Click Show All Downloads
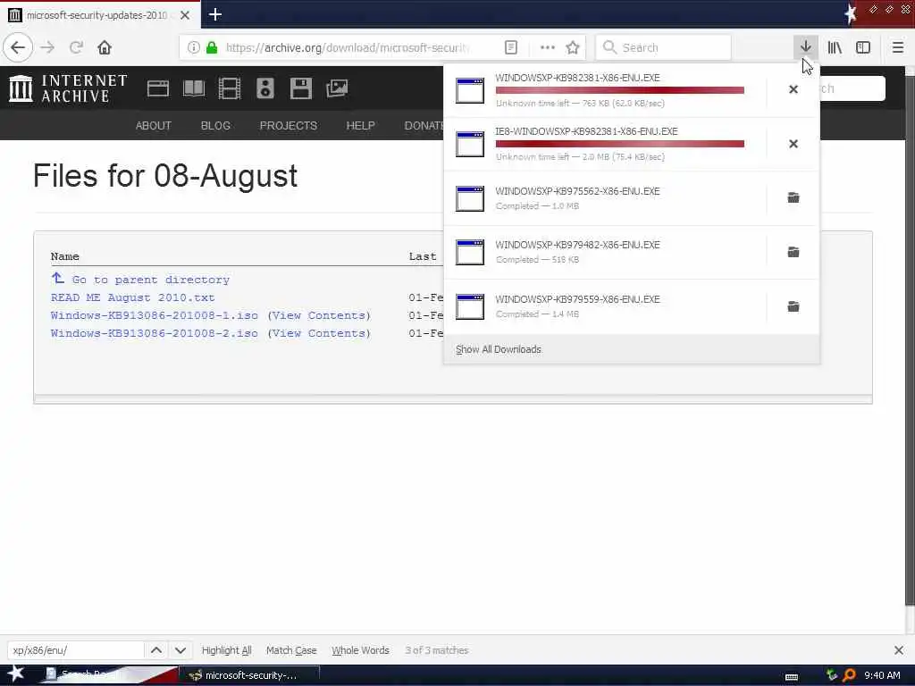 tap(498, 349)
